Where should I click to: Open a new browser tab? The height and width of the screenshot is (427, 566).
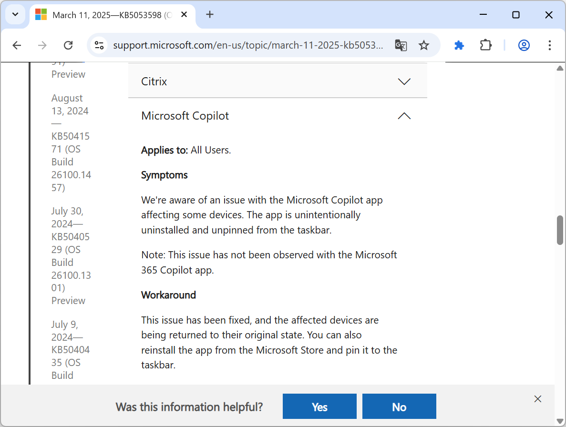click(x=210, y=15)
